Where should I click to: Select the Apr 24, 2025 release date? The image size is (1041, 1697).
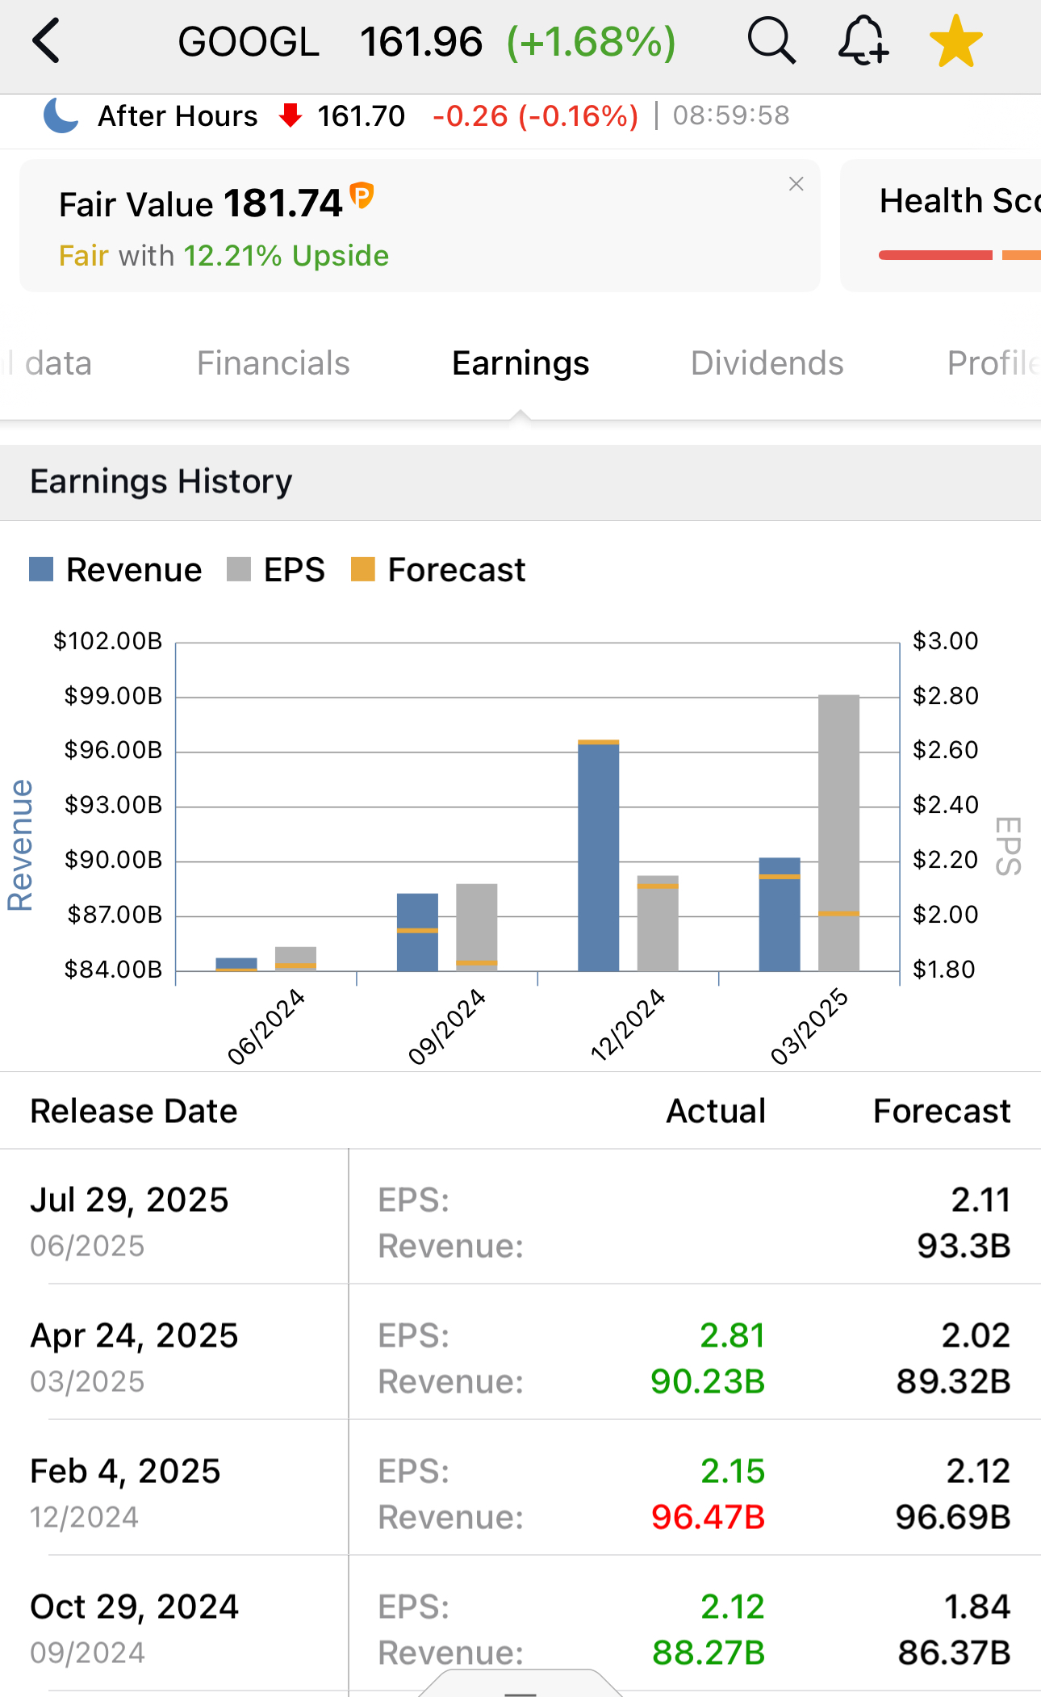point(134,1335)
